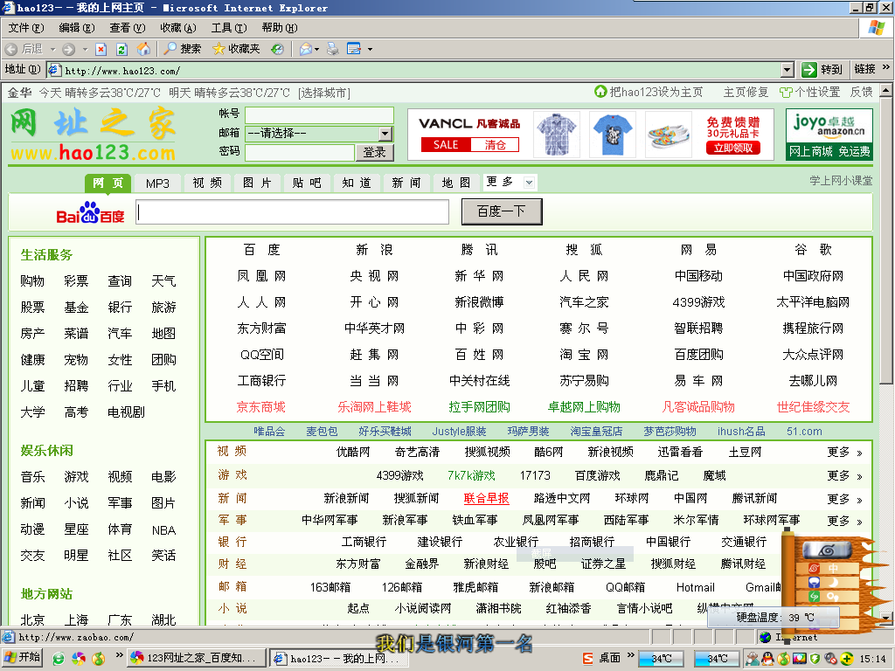The width and height of the screenshot is (895, 671).
Task: Switch to 123网址之家_百度知 taskbar window
Action: (196, 659)
